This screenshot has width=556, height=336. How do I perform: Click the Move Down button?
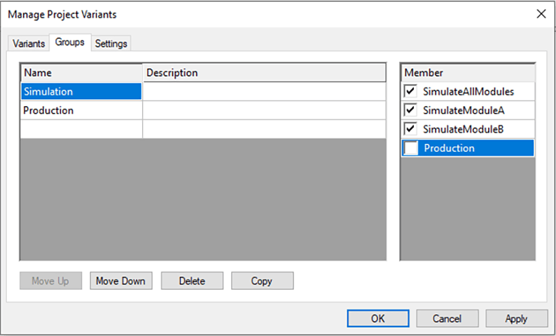(x=121, y=280)
